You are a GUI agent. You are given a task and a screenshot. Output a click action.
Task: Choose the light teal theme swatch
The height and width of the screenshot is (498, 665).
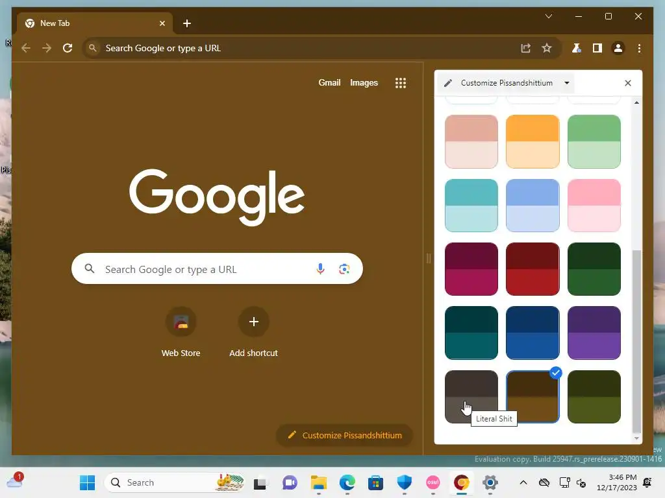pyautogui.click(x=471, y=206)
